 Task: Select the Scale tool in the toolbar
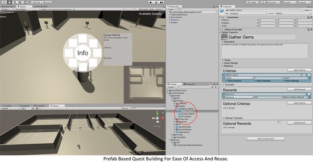pyautogui.click(x=20, y=2)
